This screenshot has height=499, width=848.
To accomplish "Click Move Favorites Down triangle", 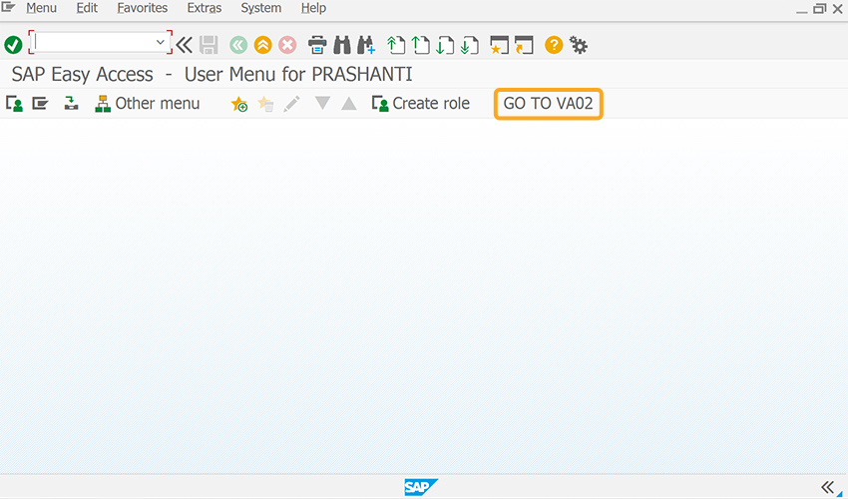I will (x=323, y=103).
